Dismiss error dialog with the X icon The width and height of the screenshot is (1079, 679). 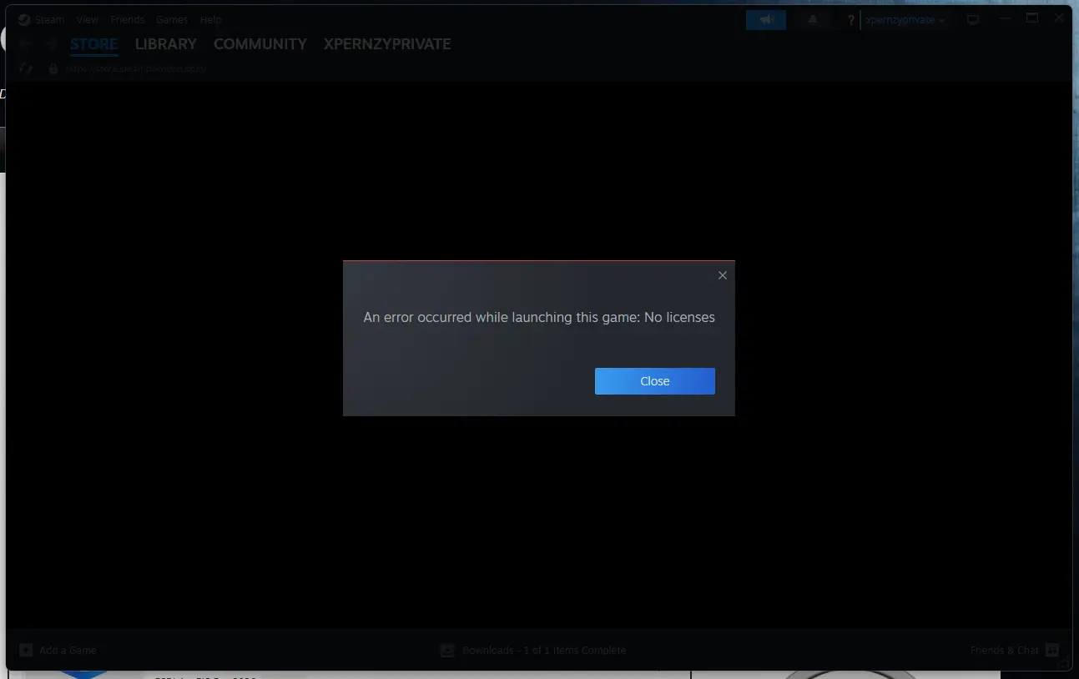coord(723,275)
